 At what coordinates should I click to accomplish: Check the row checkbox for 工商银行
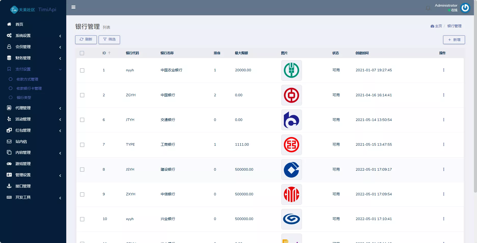82,145
